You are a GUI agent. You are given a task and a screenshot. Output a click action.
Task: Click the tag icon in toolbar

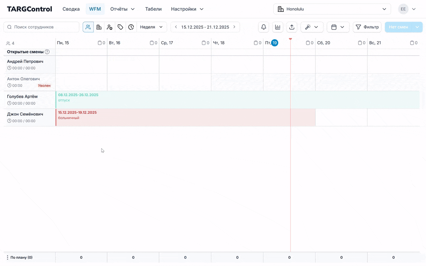click(120, 27)
